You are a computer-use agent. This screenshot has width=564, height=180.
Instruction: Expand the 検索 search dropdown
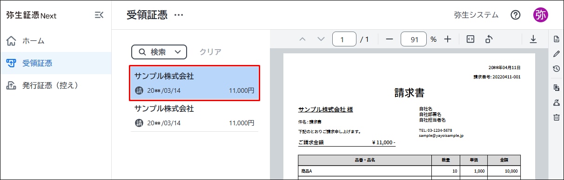point(159,52)
